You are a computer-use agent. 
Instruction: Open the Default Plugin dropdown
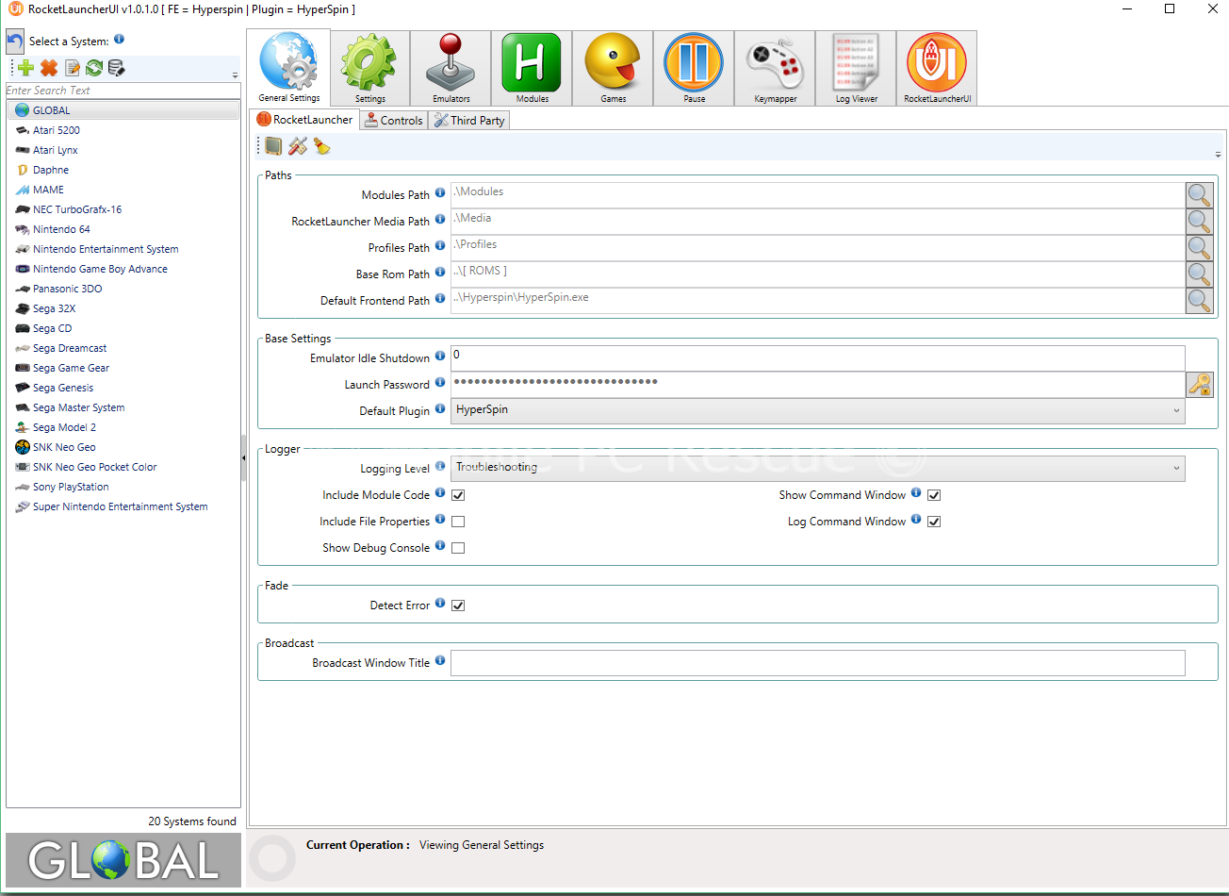(x=817, y=411)
